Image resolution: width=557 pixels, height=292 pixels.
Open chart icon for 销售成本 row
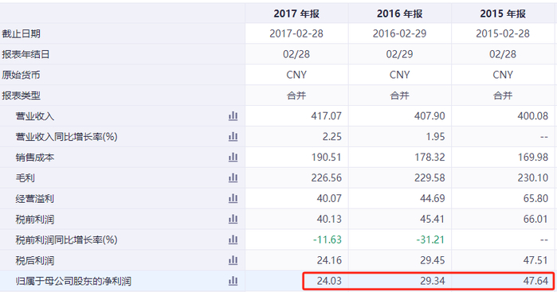coord(233,158)
